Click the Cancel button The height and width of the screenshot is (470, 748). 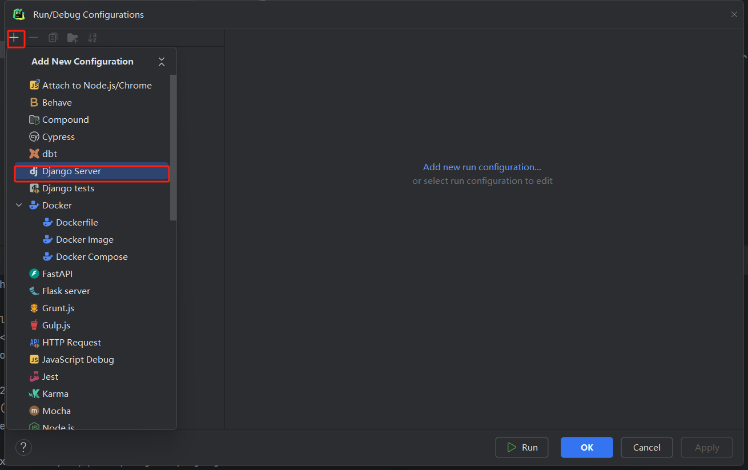tap(647, 448)
